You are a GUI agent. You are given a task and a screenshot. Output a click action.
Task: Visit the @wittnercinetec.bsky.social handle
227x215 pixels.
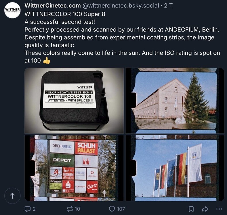[x=121, y=6]
